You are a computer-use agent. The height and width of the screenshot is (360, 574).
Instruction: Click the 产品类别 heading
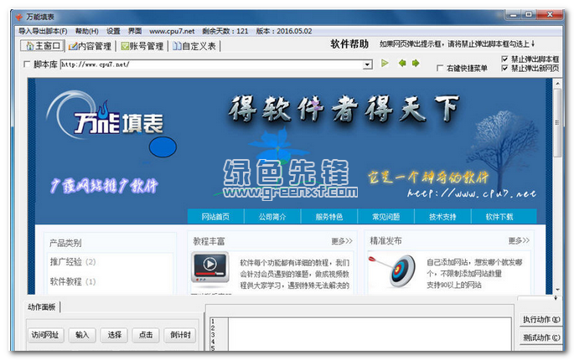[x=65, y=243]
